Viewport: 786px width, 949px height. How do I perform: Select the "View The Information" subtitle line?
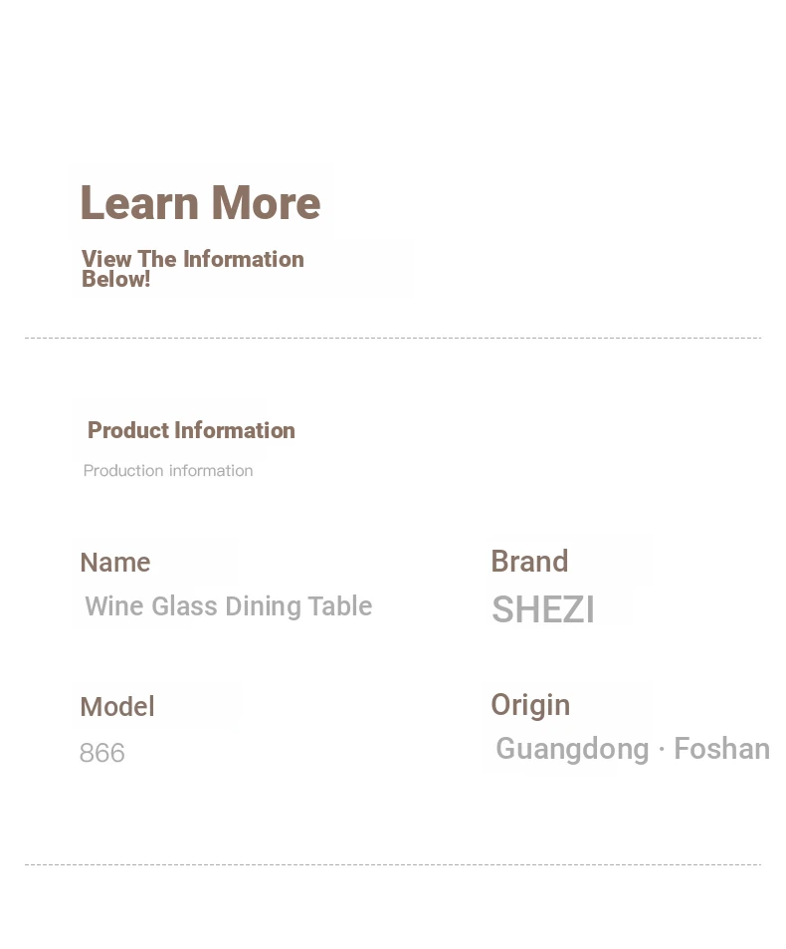point(193,259)
